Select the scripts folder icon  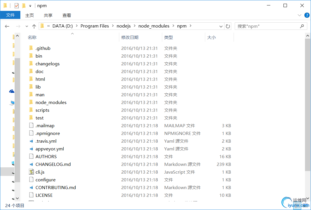coord(31,110)
